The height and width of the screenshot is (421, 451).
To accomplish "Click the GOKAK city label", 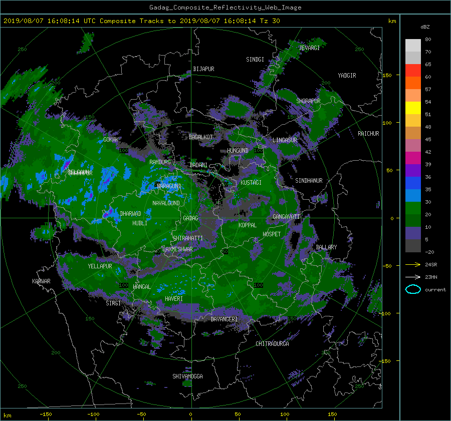I will [x=111, y=140].
